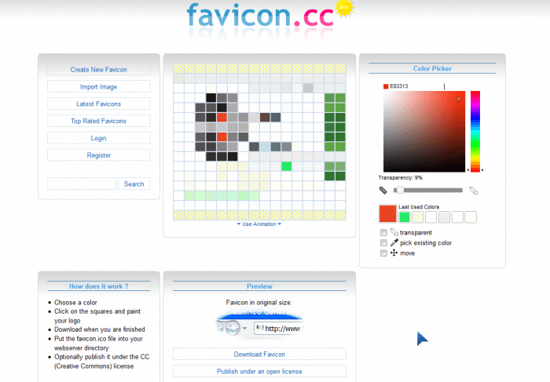Click the eyedropper pick color icon

(x=394, y=242)
